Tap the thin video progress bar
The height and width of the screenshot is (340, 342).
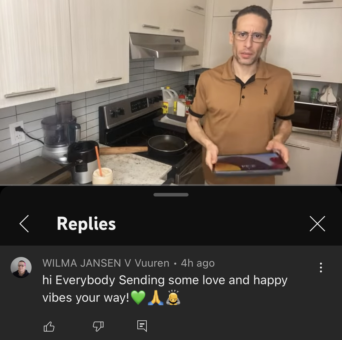pyautogui.click(x=171, y=185)
